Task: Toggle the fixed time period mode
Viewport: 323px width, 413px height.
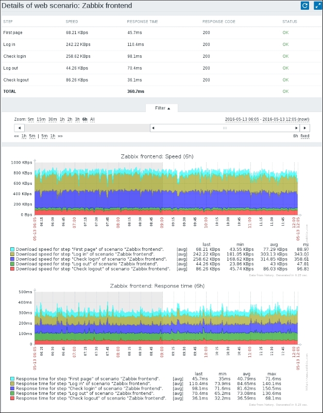Action: (305, 136)
